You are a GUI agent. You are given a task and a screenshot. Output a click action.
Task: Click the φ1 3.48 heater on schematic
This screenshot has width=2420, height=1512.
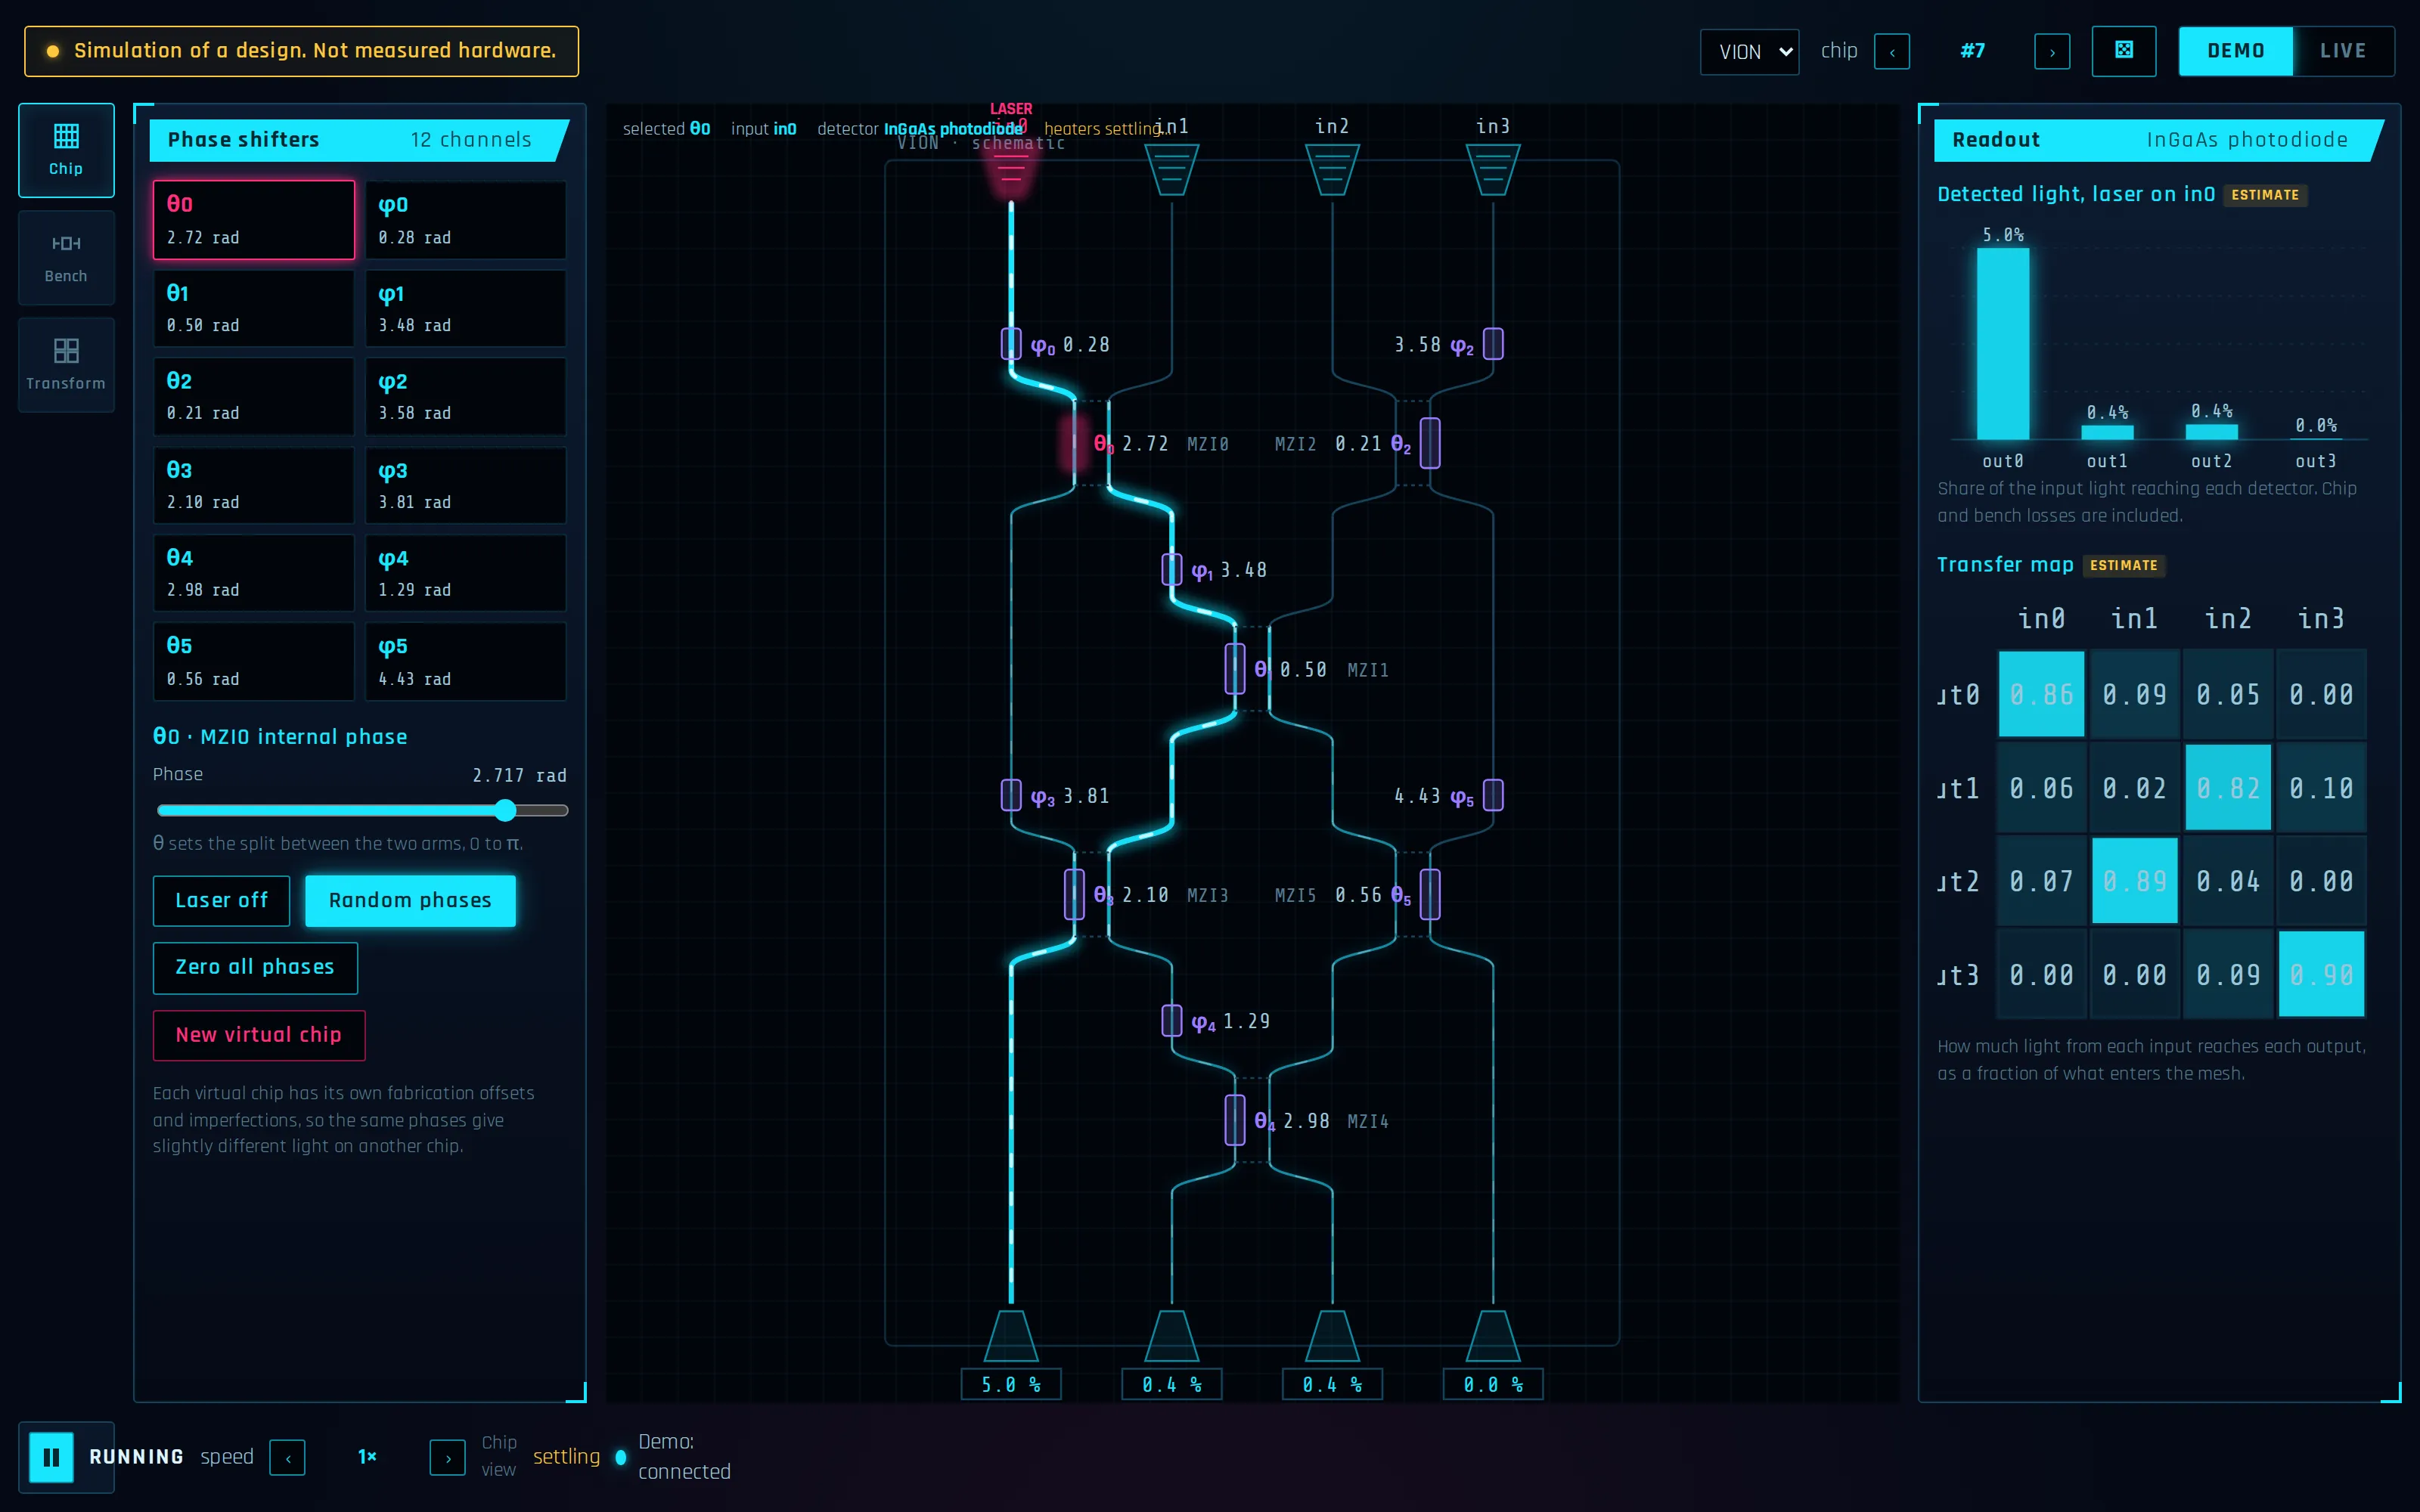pyautogui.click(x=1171, y=569)
